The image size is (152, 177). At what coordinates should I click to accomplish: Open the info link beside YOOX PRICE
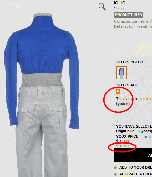(x=148, y=136)
